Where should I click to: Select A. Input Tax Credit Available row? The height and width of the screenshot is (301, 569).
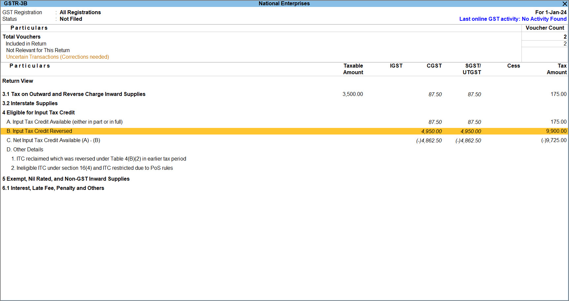pyautogui.click(x=64, y=122)
